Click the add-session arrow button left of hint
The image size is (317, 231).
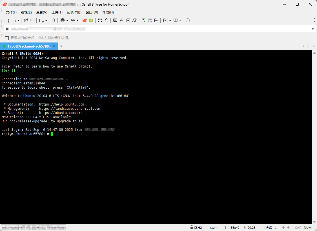click(x=7, y=38)
